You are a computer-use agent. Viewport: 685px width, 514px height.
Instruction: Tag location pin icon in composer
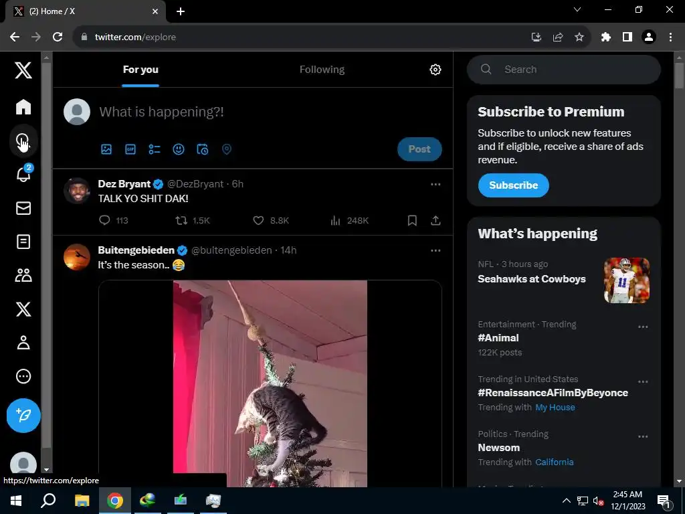[x=226, y=149]
